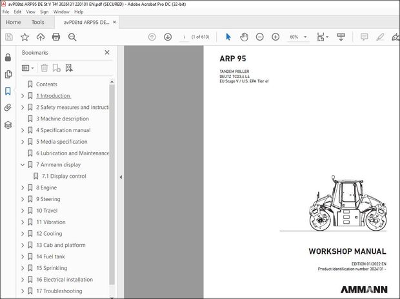The image size is (400, 299).
Task: Go to 13 Cab and platform bookmark
Action: (x=61, y=245)
